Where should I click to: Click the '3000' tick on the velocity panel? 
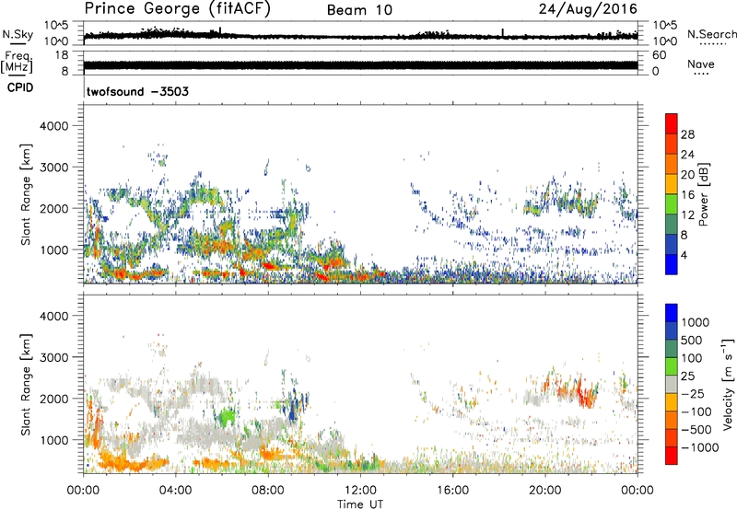tap(54, 357)
